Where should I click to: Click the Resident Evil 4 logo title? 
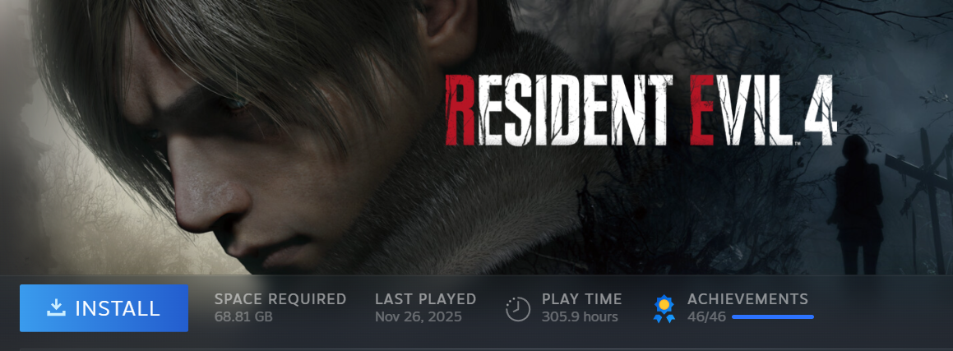tap(641, 109)
